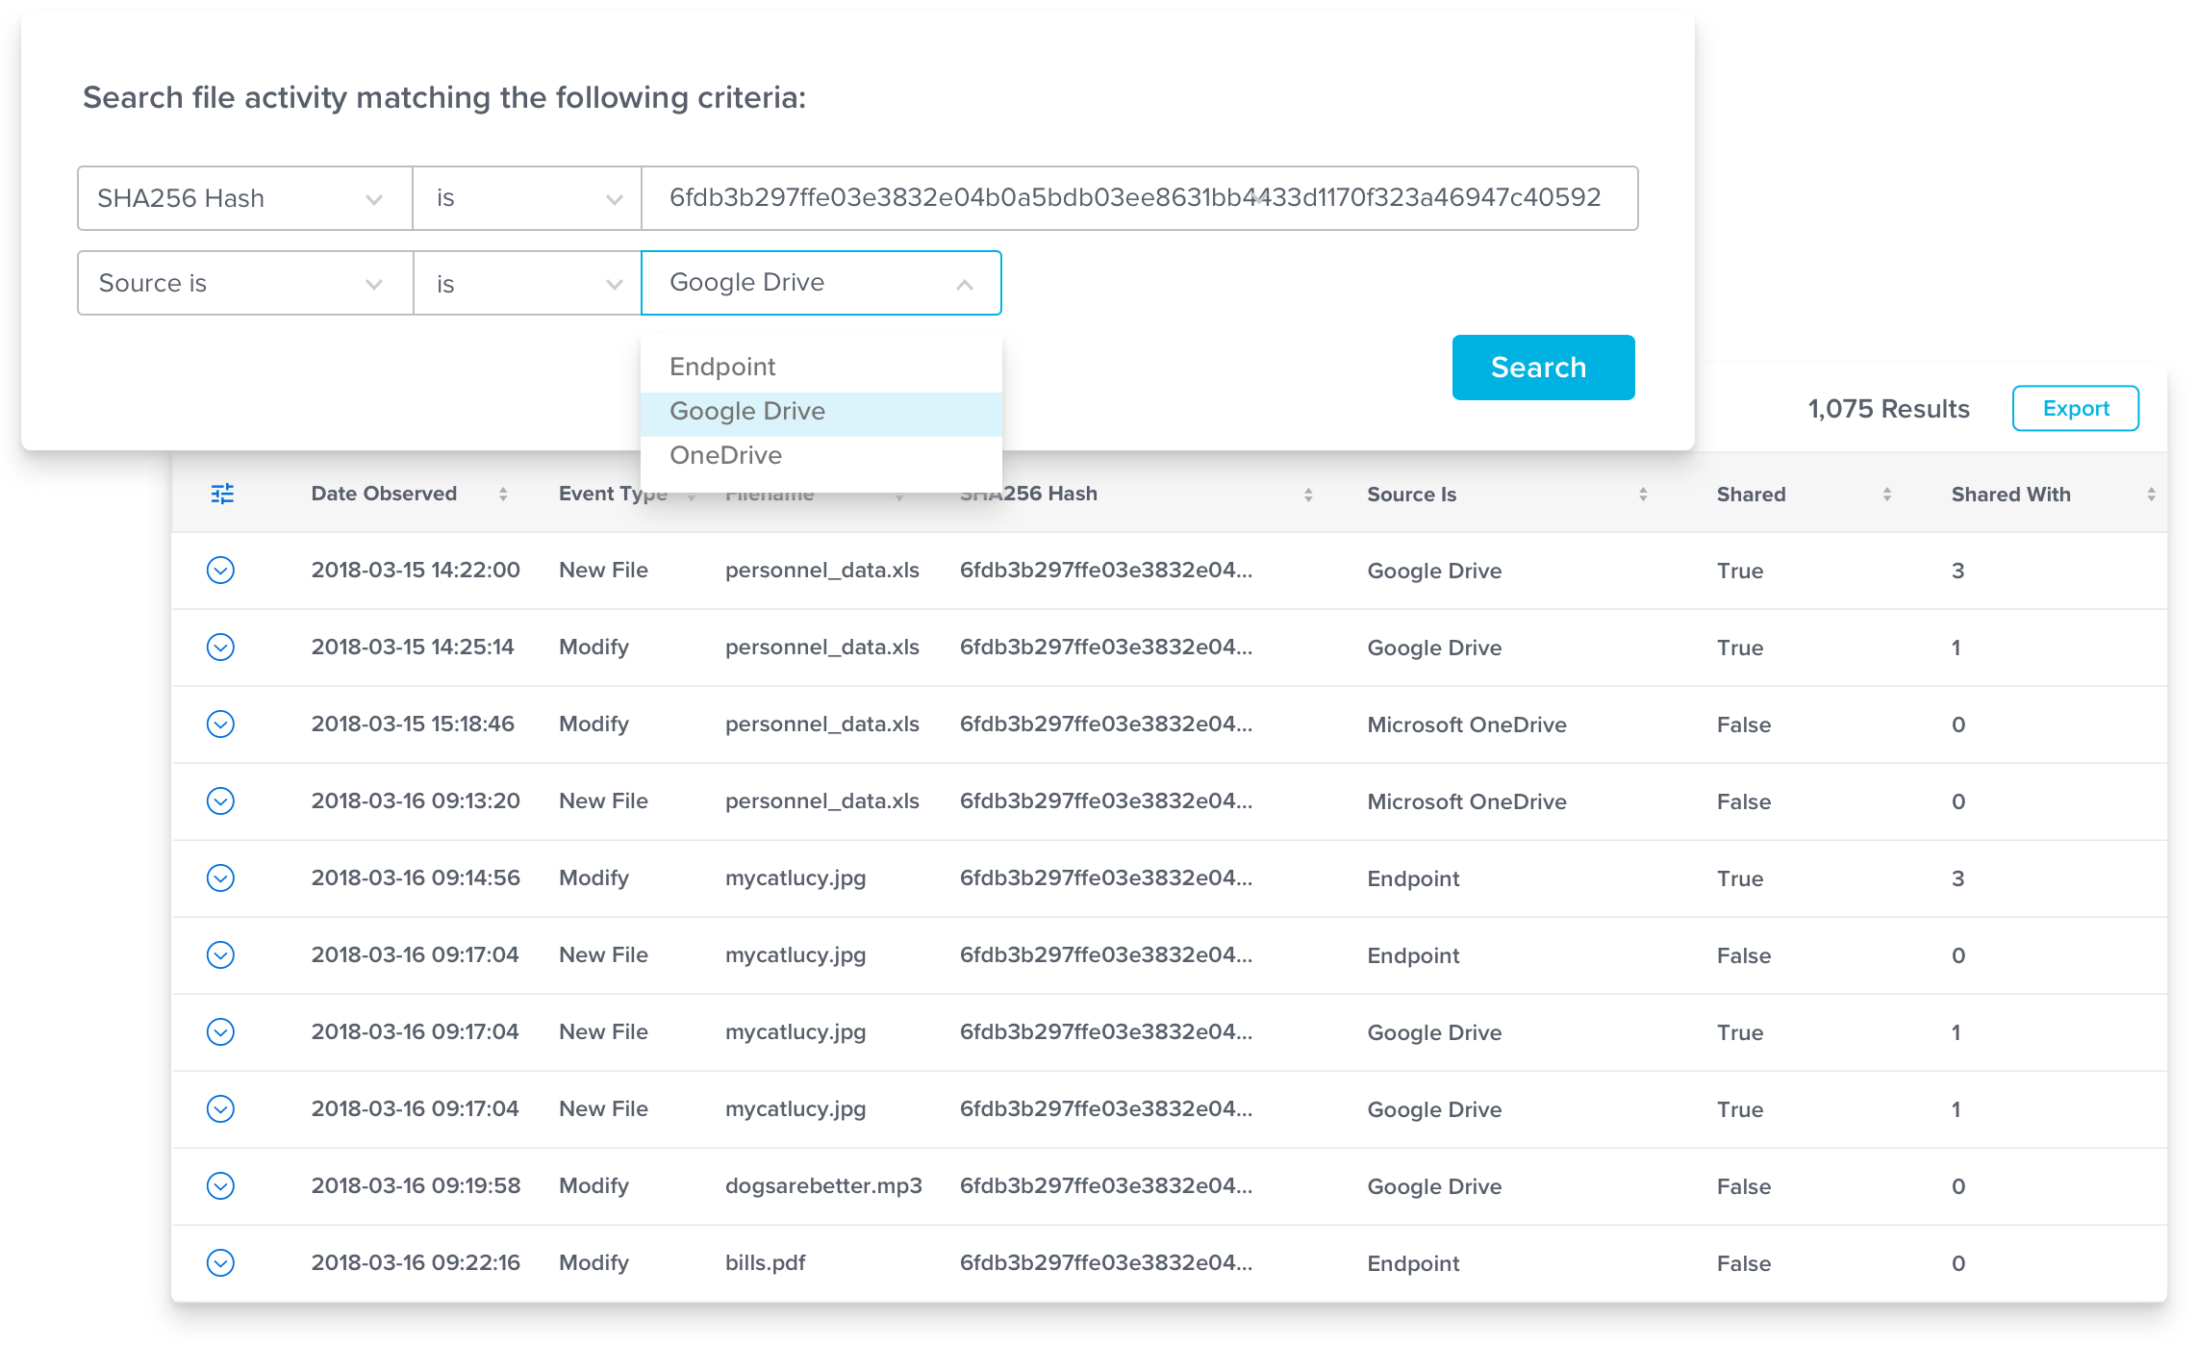Click the Shared With column header

click(x=2010, y=495)
